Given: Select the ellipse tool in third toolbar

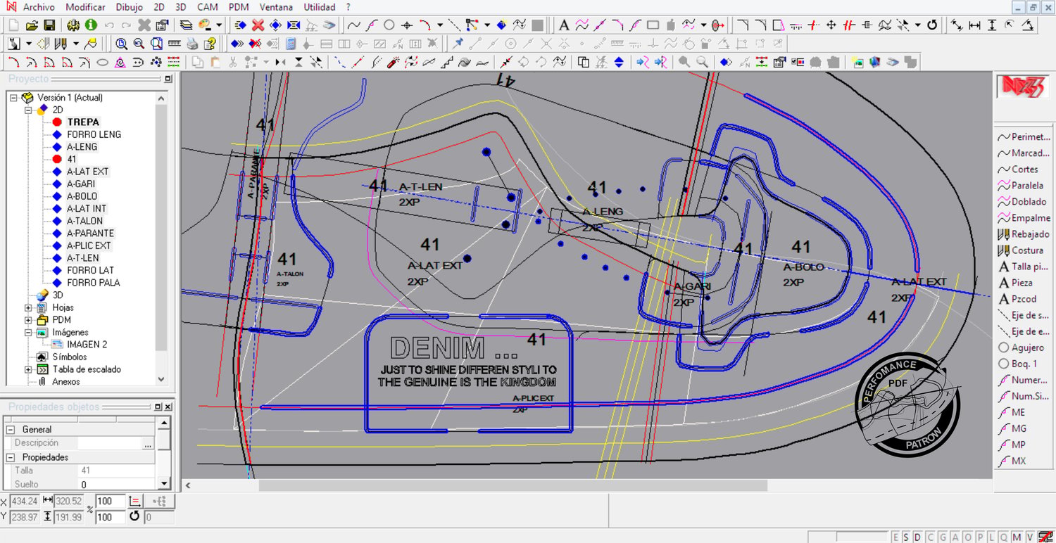Looking at the screenshot, I should point(102,62).
